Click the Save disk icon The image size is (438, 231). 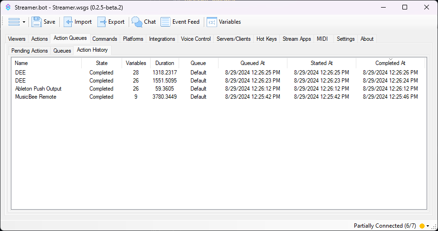(x=37, y=22)
